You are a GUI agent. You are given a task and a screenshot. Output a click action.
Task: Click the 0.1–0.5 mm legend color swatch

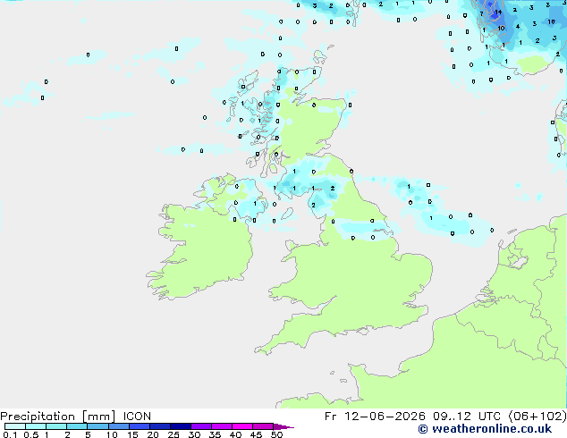pos(15,426)
